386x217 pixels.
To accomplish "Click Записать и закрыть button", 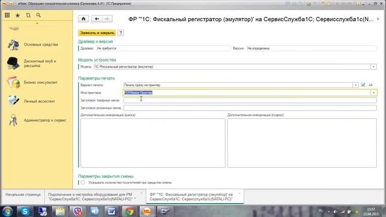I will [97, 33].
